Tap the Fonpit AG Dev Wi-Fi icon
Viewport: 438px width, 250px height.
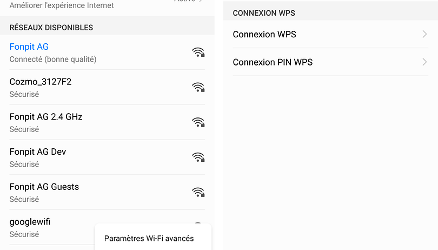[198, 157]
